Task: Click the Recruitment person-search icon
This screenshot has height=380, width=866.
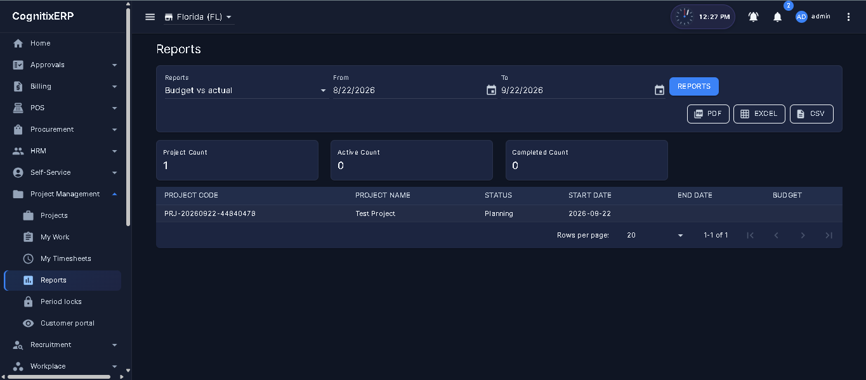Action: [x=18, y=345]
